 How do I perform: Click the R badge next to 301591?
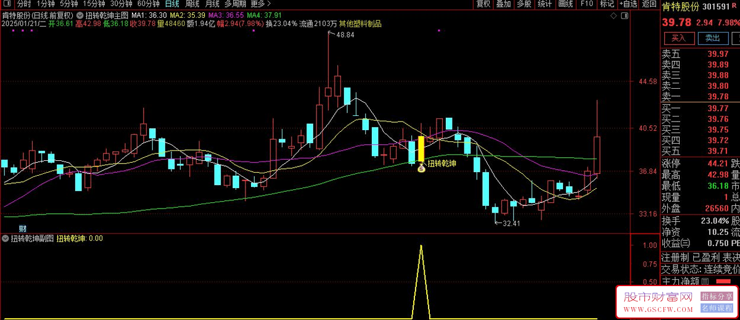pyautogui.click(x=733, y=6)
